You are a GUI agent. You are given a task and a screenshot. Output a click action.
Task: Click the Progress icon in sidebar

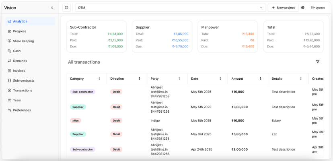9,31
